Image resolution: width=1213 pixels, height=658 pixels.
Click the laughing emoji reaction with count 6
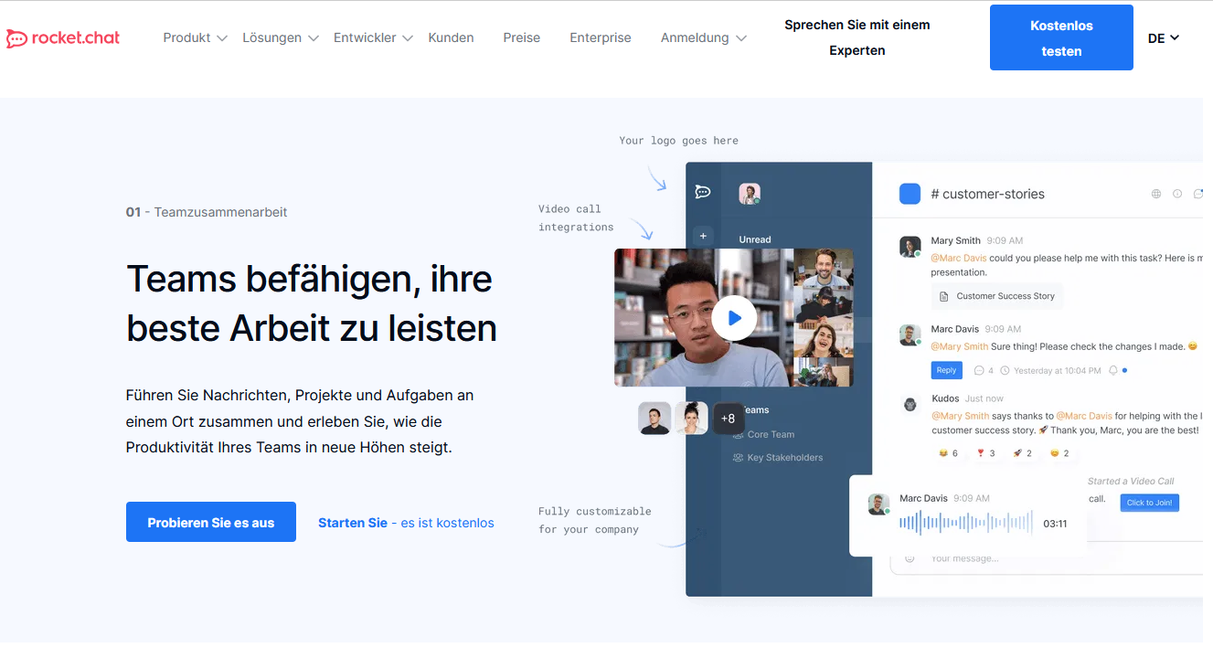point(948,453)
